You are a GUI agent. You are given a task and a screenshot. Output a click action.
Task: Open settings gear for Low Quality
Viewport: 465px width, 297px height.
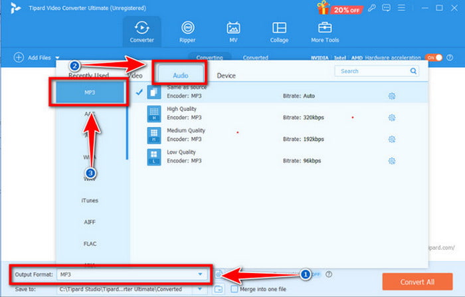point(392,161)
